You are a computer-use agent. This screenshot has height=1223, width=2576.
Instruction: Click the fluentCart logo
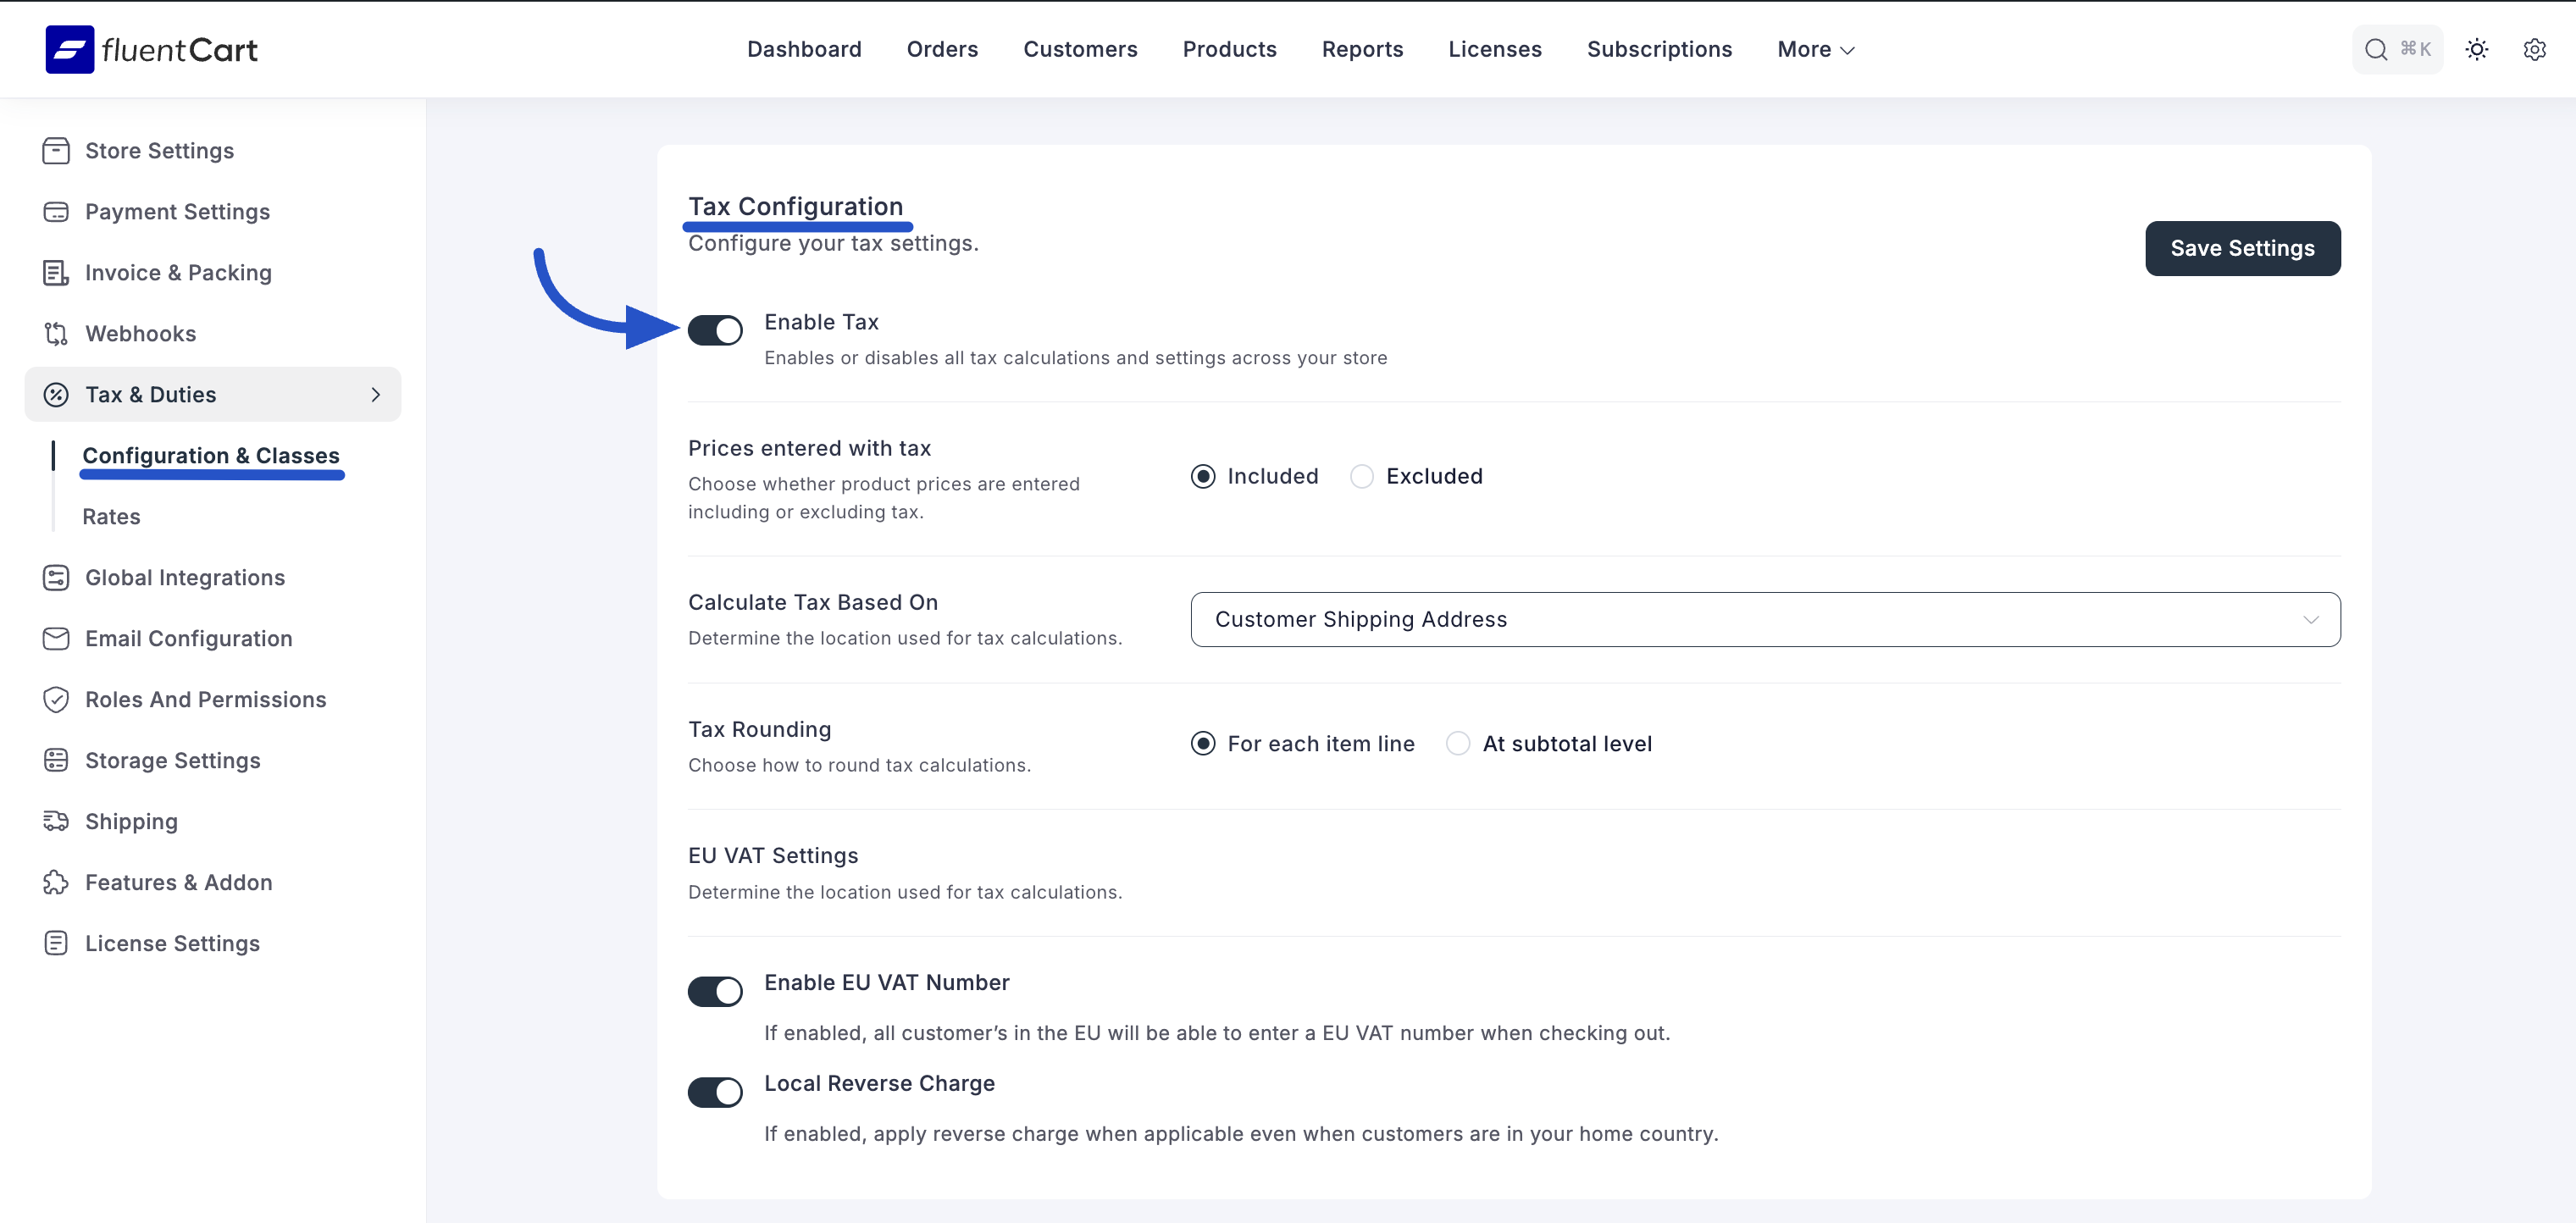[151, 49]
